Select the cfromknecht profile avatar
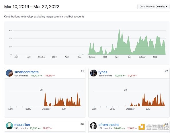Image resolution: width=172 pixels, height=133 pixels. point(93,126)
